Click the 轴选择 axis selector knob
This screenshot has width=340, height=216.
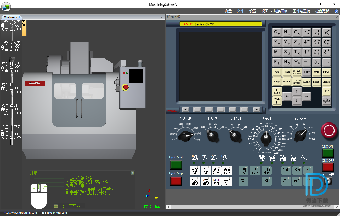(x=212, y=136)
